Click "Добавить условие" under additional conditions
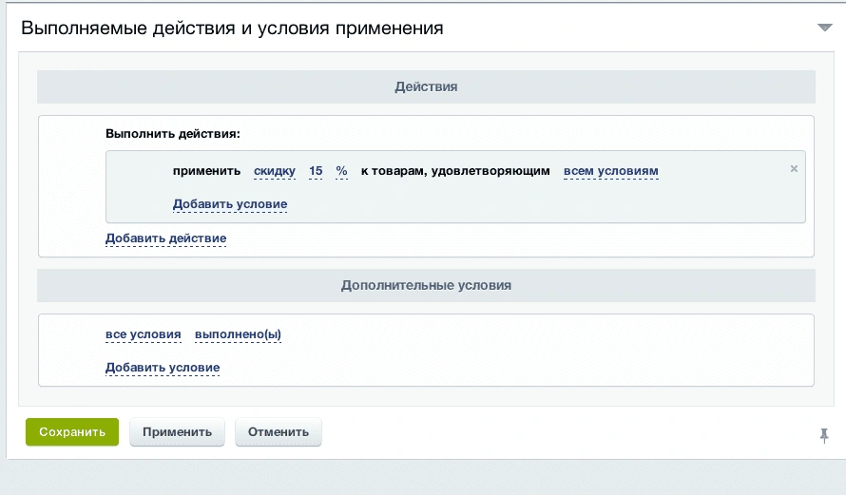This screenshot has height=495, width=846. pyautogui.click(x=163, y=368)
